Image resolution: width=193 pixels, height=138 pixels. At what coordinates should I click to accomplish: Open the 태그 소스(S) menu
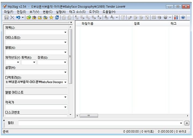77,12
